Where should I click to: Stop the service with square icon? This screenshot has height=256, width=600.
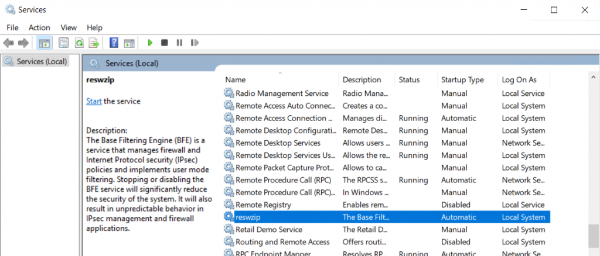165,43
